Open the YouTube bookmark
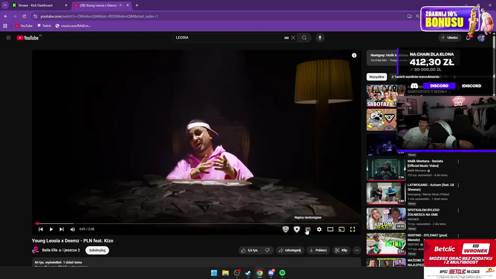Screen dimensions: 496x279 (24, 26)
